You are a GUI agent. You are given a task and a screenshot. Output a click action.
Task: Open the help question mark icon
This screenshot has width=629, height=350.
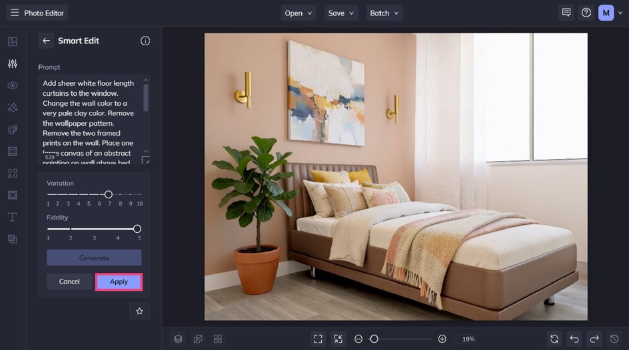click(x=586, y=13)
